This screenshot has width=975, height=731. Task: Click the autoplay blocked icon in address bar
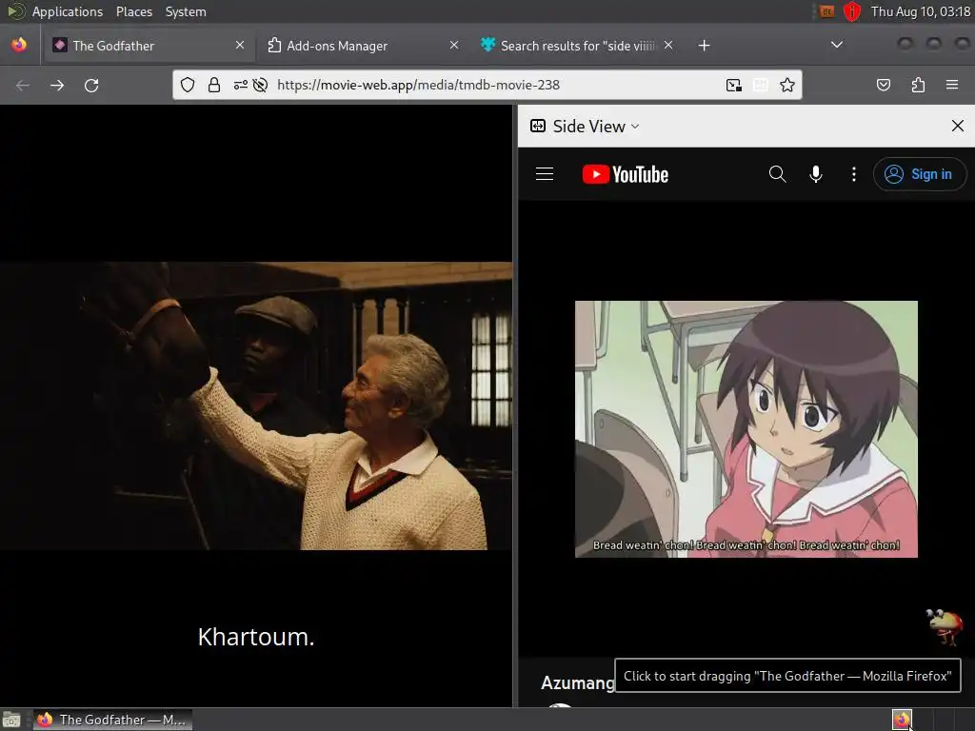click(x=261, y=85)
